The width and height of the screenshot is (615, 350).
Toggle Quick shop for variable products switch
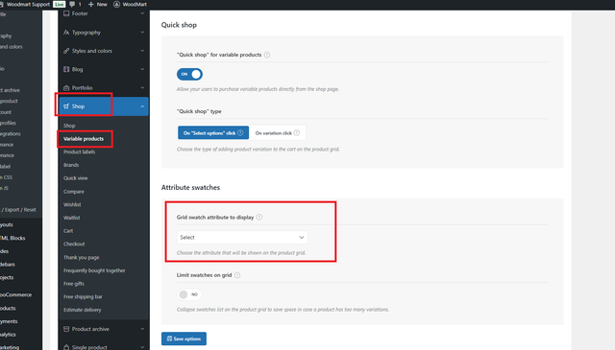point(189,74)
